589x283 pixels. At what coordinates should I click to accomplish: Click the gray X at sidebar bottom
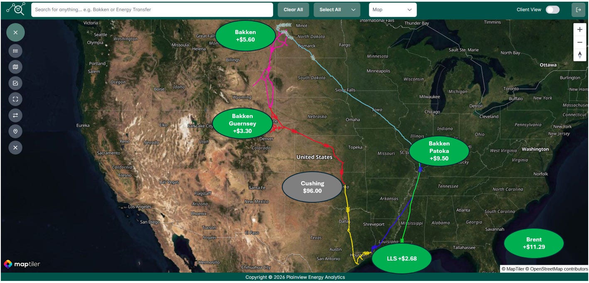[x=15, y=148]
